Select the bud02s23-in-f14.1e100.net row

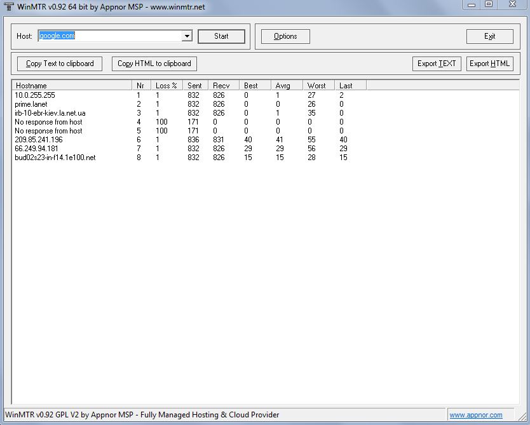click(x=55, y=158)
